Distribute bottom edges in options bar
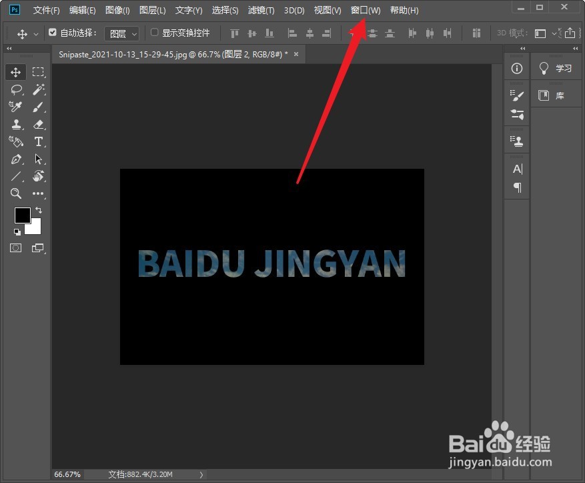This screenshot has height=483, width=585. (x=390, y=33)
